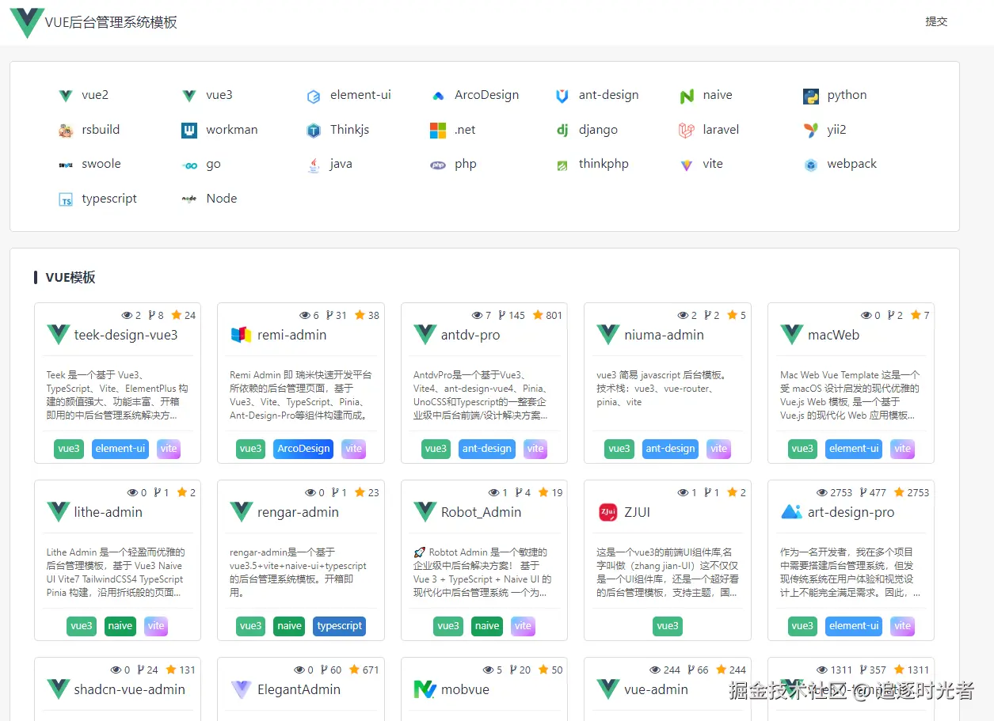Select the typescript category icon
This screenshot has height=721, width=994.
point(66,199)
